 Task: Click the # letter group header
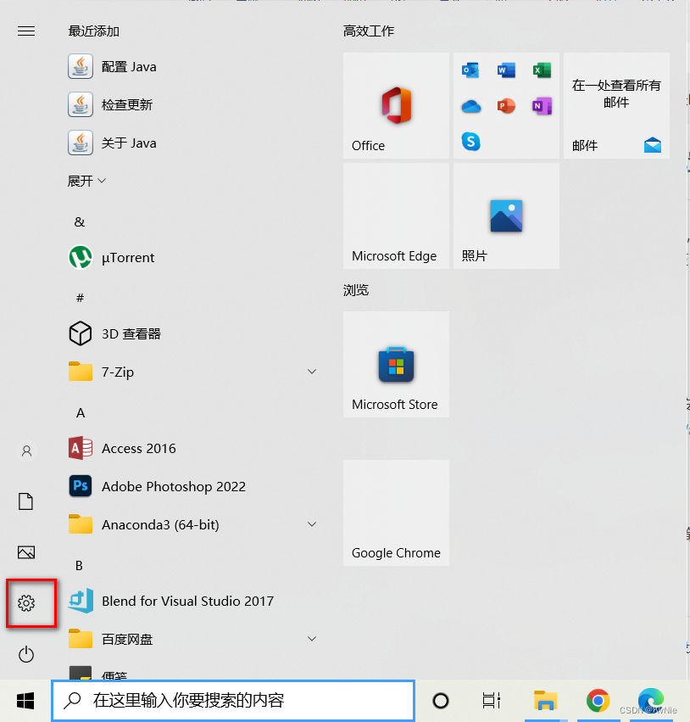80,298
